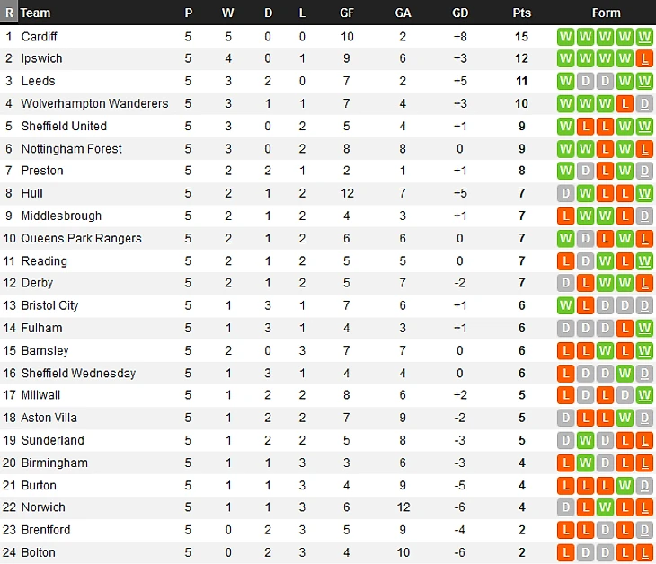This screenshot has height=564, width=656.
Task: Click Brentford's first orange L form badge
Action: point(565,530)
